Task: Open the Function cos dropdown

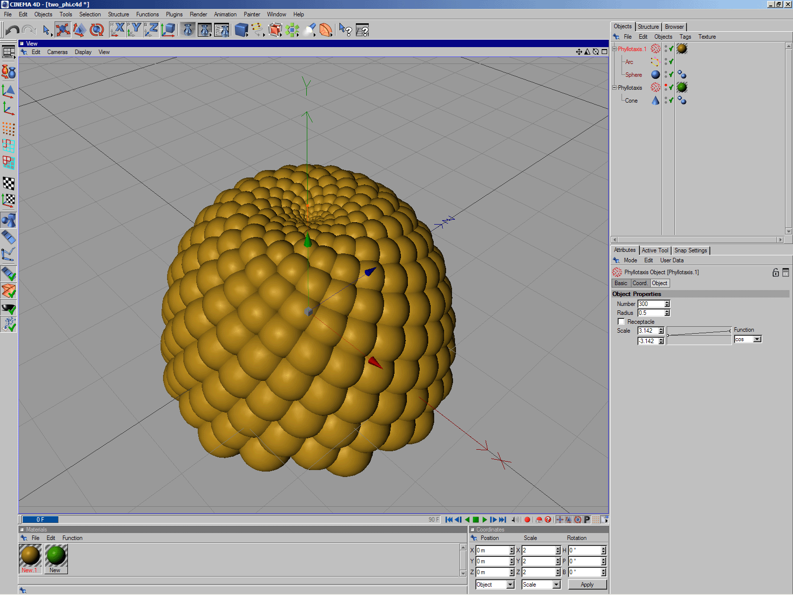Action: (x=757, y=340)
